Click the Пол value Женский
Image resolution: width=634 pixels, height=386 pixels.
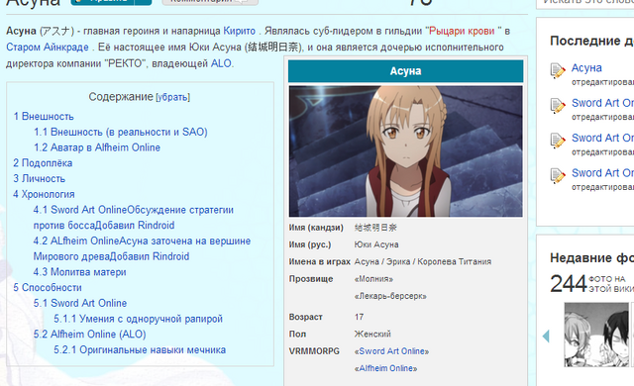click(x=372, y=334)
